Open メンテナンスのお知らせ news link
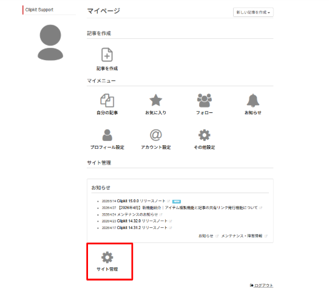The image size is (329, 294). pyautogui.click(x=137, y=214)
